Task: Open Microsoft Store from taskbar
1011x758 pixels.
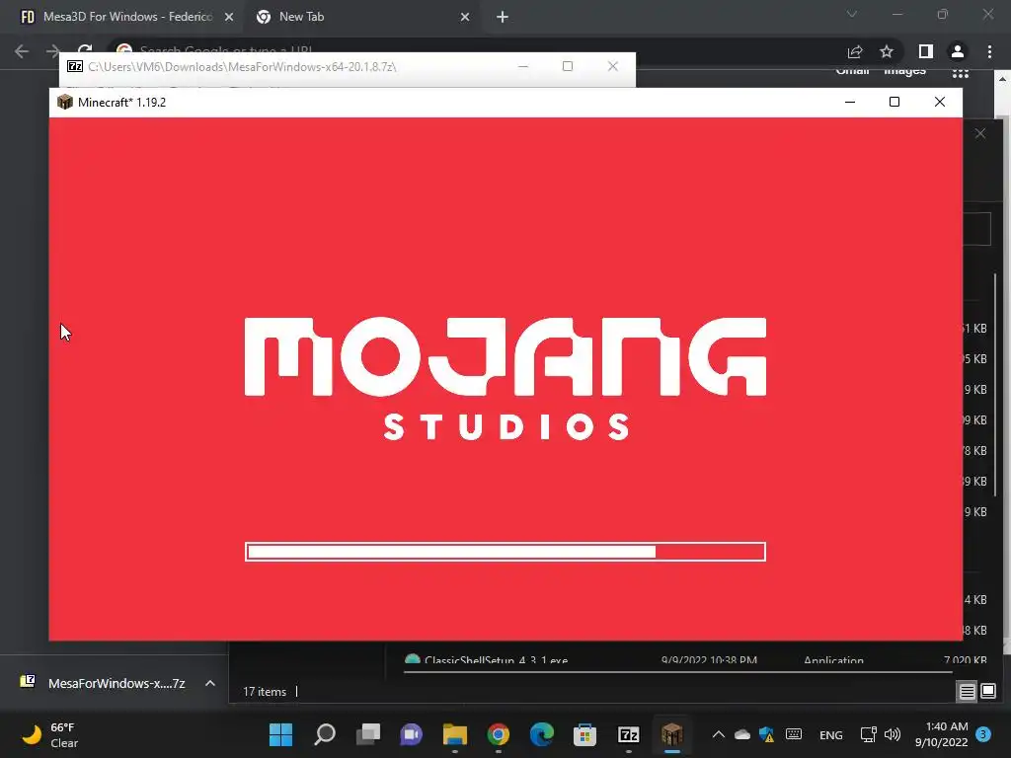Action: coord(584,734)
